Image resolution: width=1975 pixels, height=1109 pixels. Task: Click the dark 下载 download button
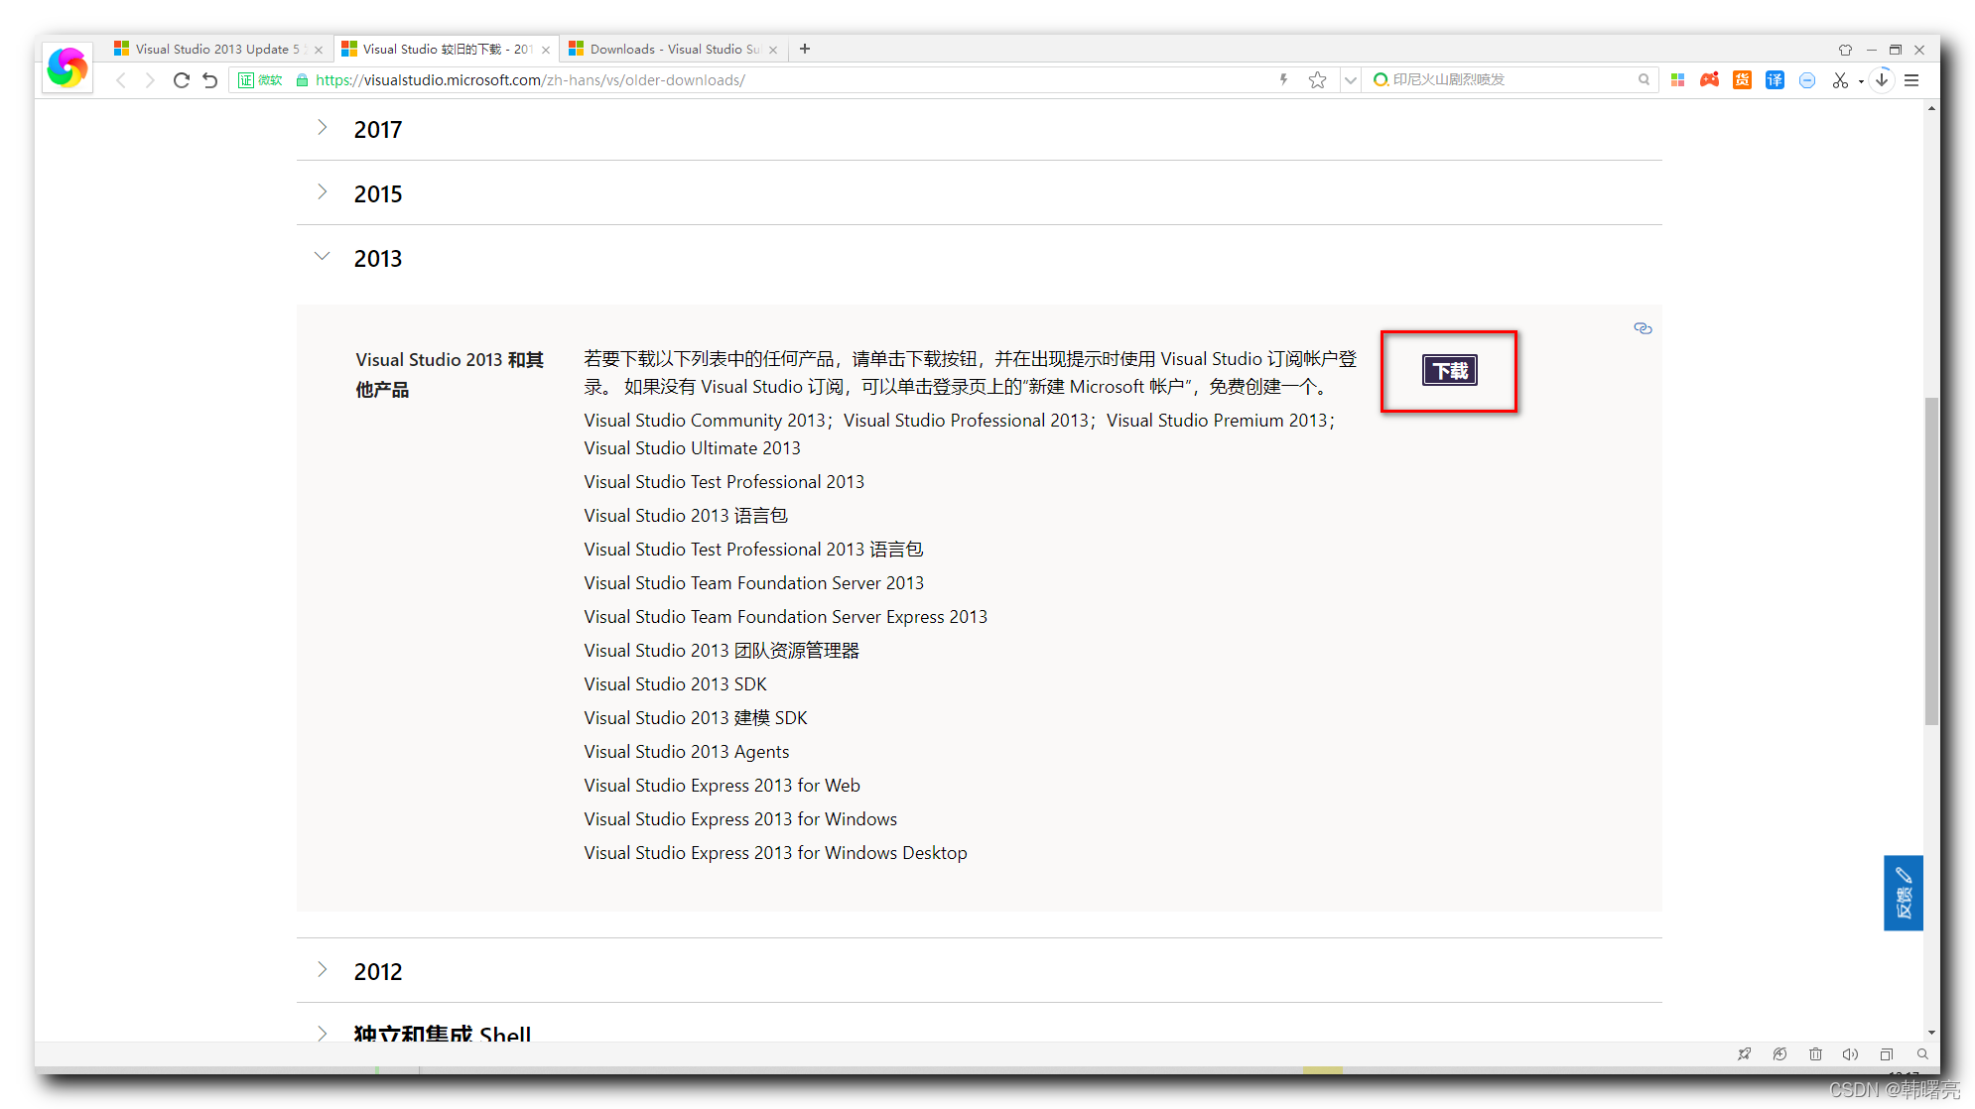tap(1449, 370)
